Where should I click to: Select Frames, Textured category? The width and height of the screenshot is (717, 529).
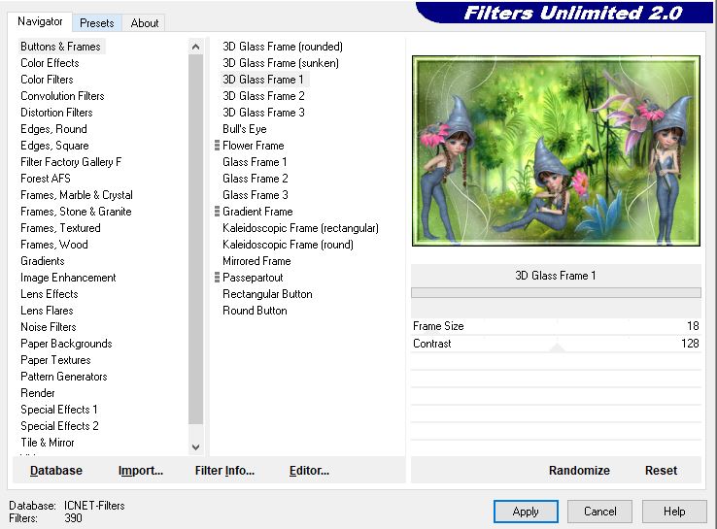(60, 227)
